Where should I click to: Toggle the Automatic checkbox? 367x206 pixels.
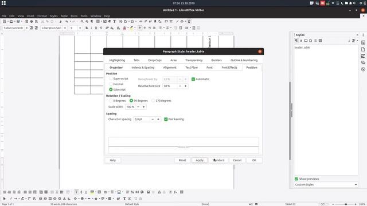click(193, 79)
